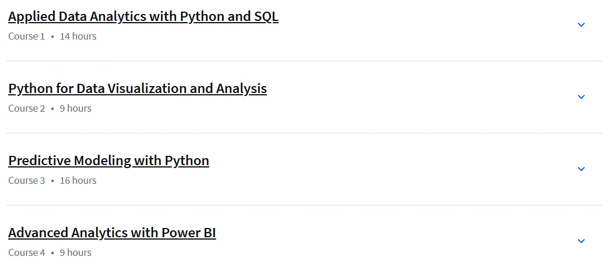Image resolution: width=609 pixels, height=271 pixels.
Task: Expand the Applied Data Analytics course chevron
Action: (x=581, y=25)
